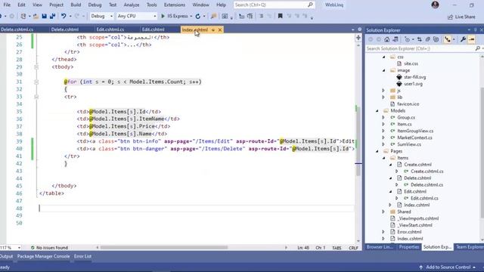Switch to the Properties panel tab

pyautogui.click(x=408, y=247)
